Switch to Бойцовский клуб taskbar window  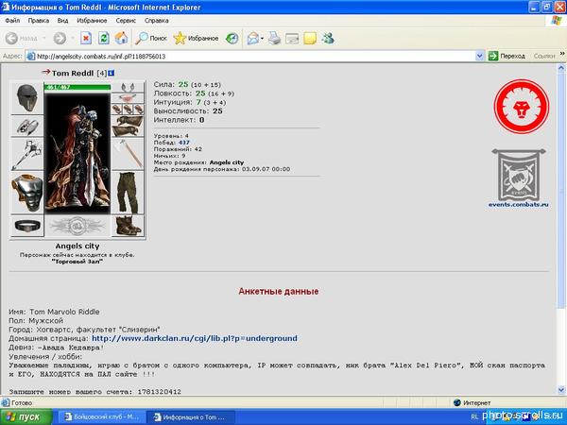pos(103,417)
